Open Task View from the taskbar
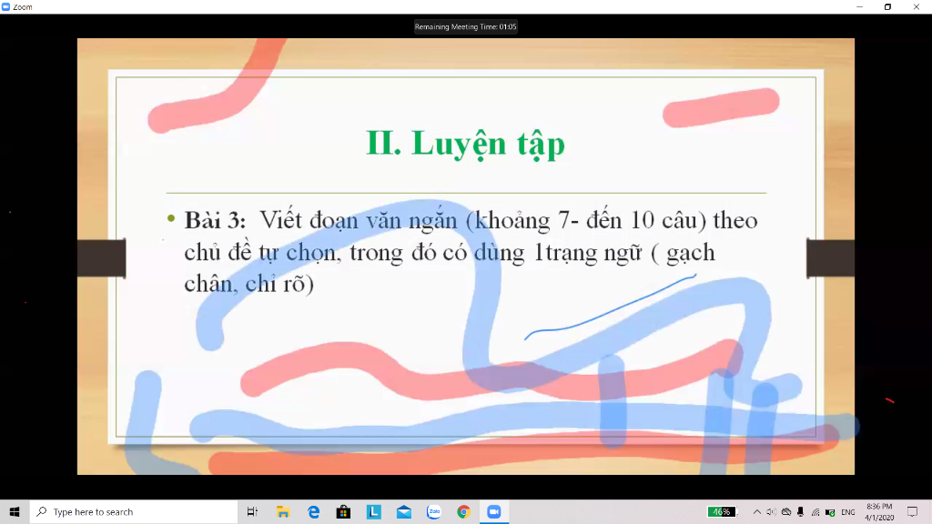This screenshot has width=932, height=524. click(x=252, y=511)
